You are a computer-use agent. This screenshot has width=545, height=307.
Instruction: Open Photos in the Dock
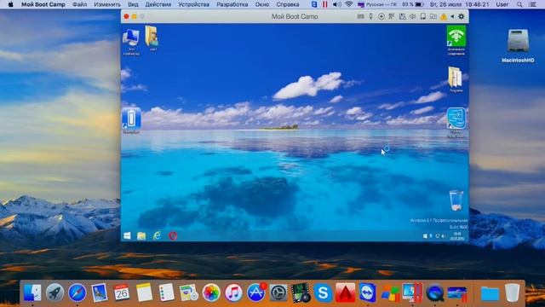point(211,293)
